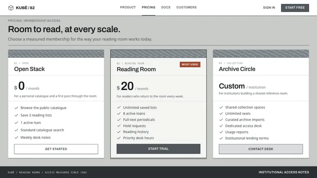Click the 'Choose a measured membership' subheading
The width and height of the screenshot is (317, 178).
click(80, 39)
